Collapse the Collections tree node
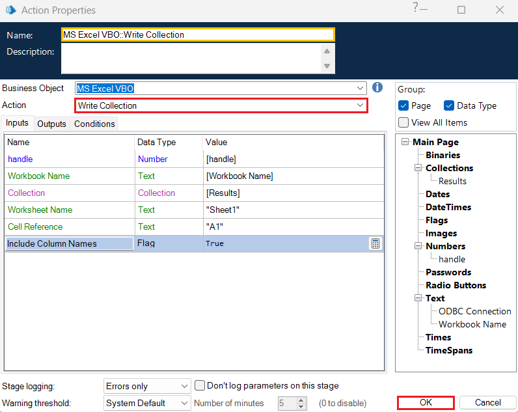Image resolution: width=518 pixels, height=412 pixels. [x=418, y=168]
